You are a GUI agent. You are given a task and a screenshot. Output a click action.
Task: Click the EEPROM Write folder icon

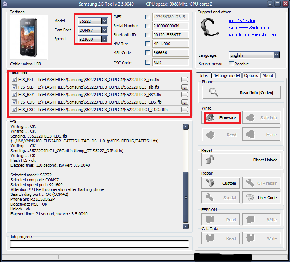[250, 219]
